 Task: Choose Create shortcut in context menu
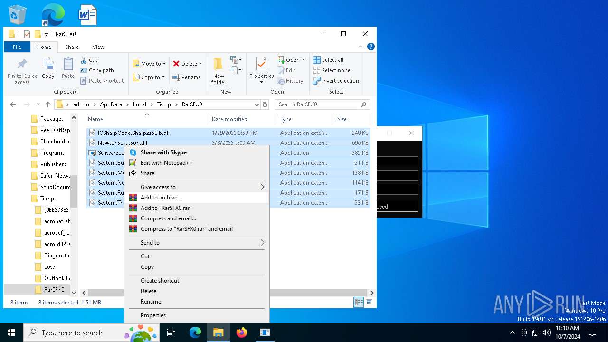pyautogui.click(x=197, y=281)
